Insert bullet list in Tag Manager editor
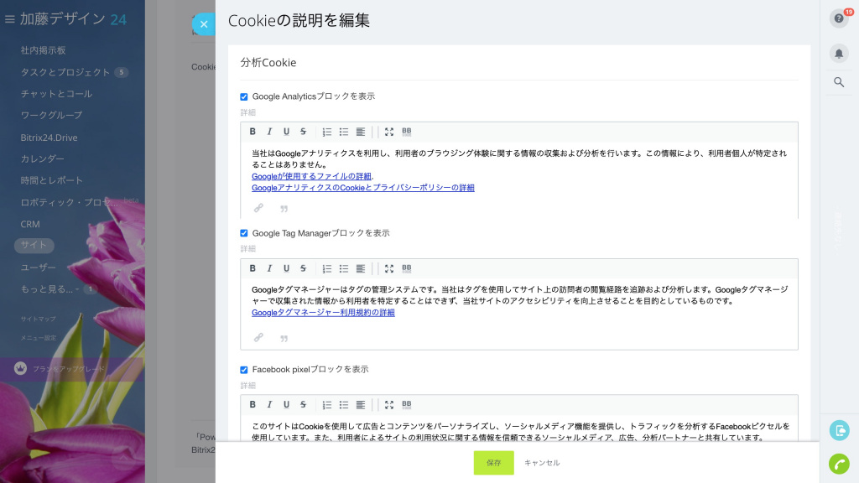859x483 pixels. (343, 268)
